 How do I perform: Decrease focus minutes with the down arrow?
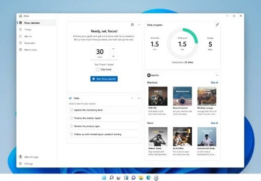(113, 56)
